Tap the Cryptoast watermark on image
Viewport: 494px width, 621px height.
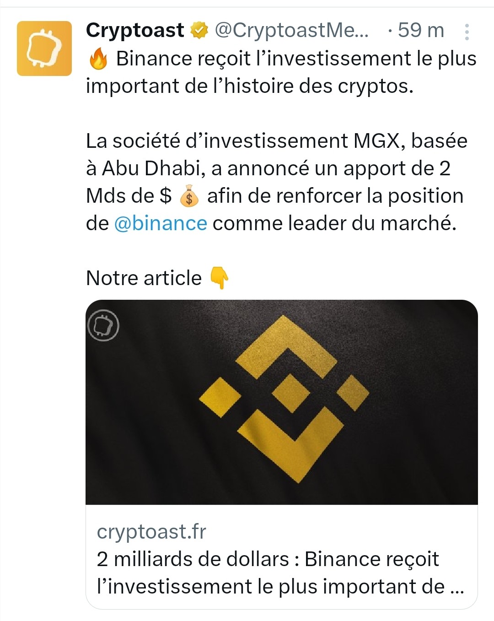point(103,325)
